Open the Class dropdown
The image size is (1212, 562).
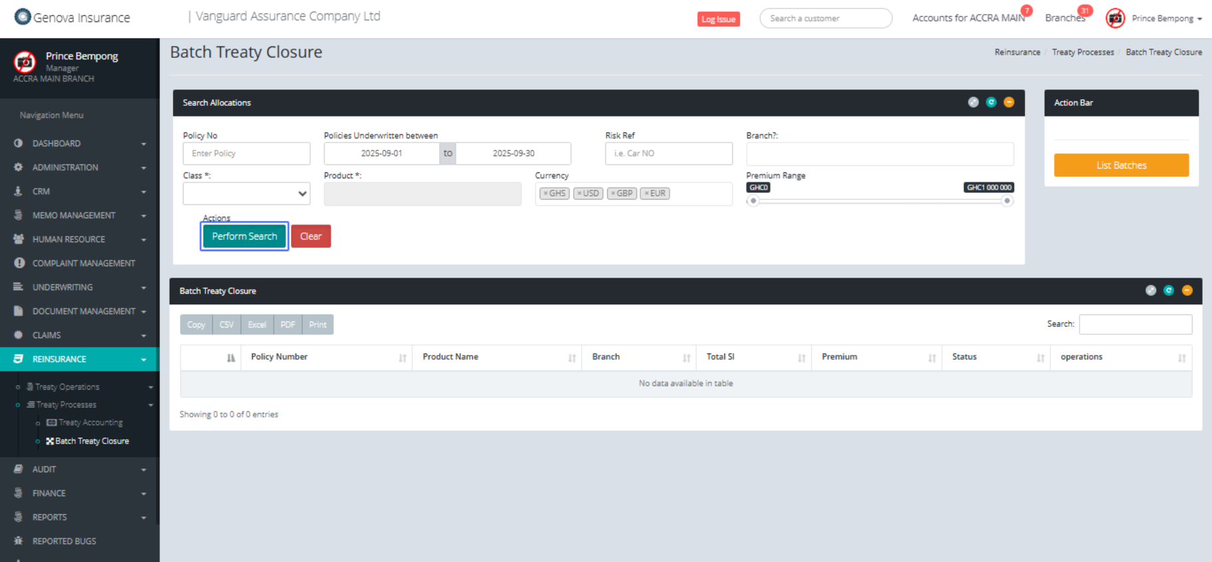[246, 194]
